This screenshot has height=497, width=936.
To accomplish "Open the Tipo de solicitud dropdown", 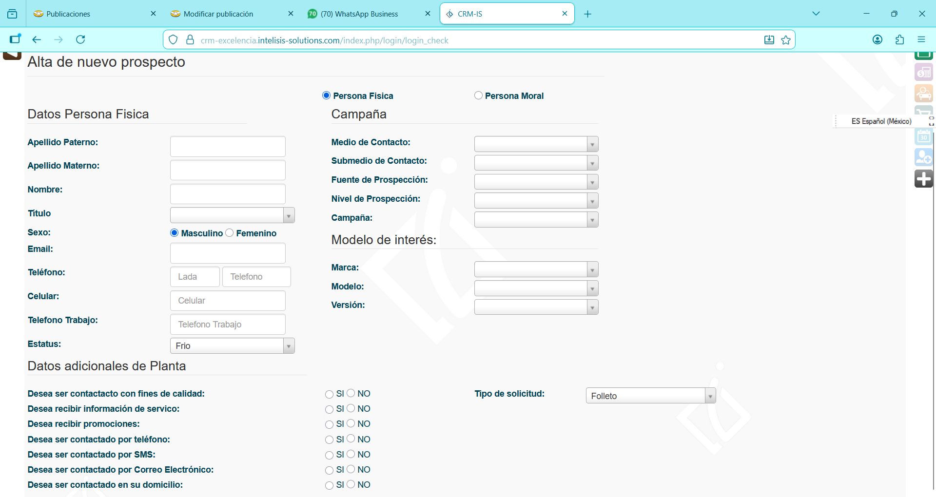I will 650,396.
